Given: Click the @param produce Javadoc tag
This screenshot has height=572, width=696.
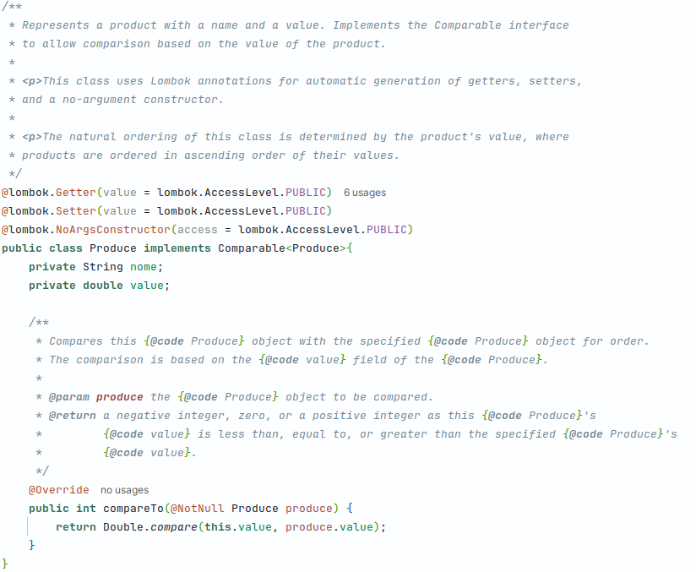Looking at the screenshot, I should pos(96,397).
